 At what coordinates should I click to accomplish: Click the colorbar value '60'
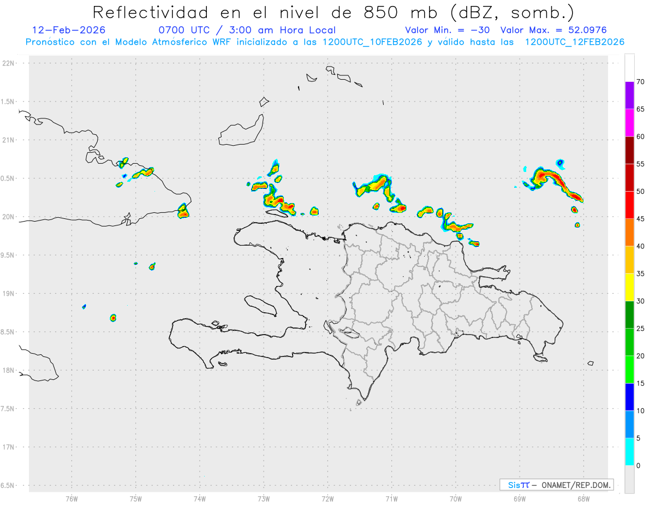(x=641, y=136)
